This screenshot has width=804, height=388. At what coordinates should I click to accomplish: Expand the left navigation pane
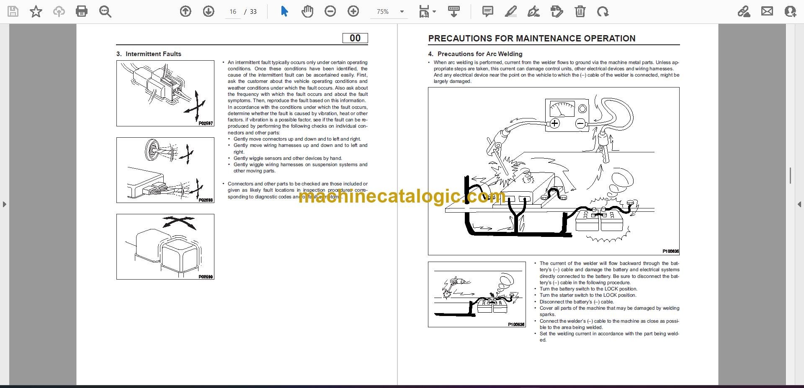pos(4,204)
